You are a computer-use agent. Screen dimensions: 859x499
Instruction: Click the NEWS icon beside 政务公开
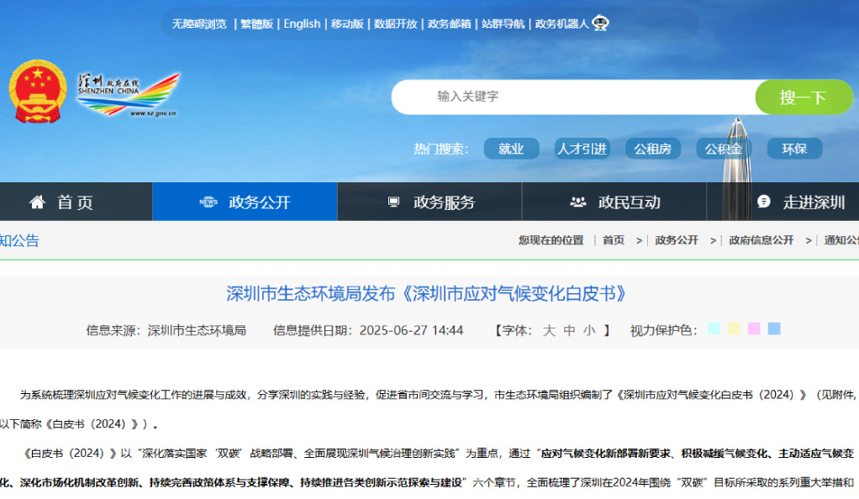[207, 202]
